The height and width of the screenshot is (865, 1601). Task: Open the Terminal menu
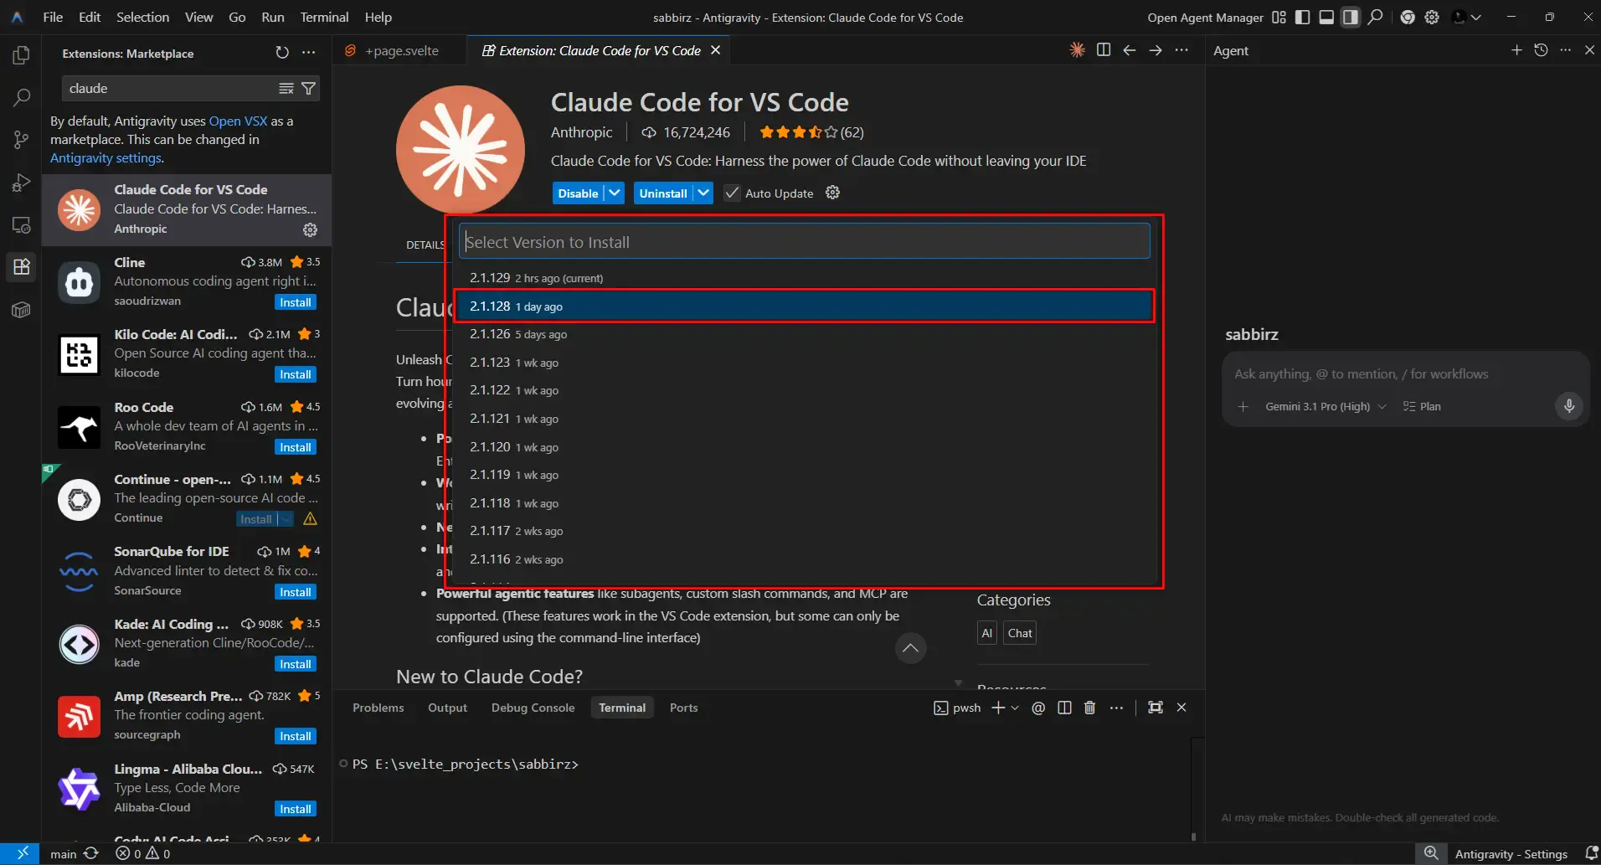tap(325, 17)
